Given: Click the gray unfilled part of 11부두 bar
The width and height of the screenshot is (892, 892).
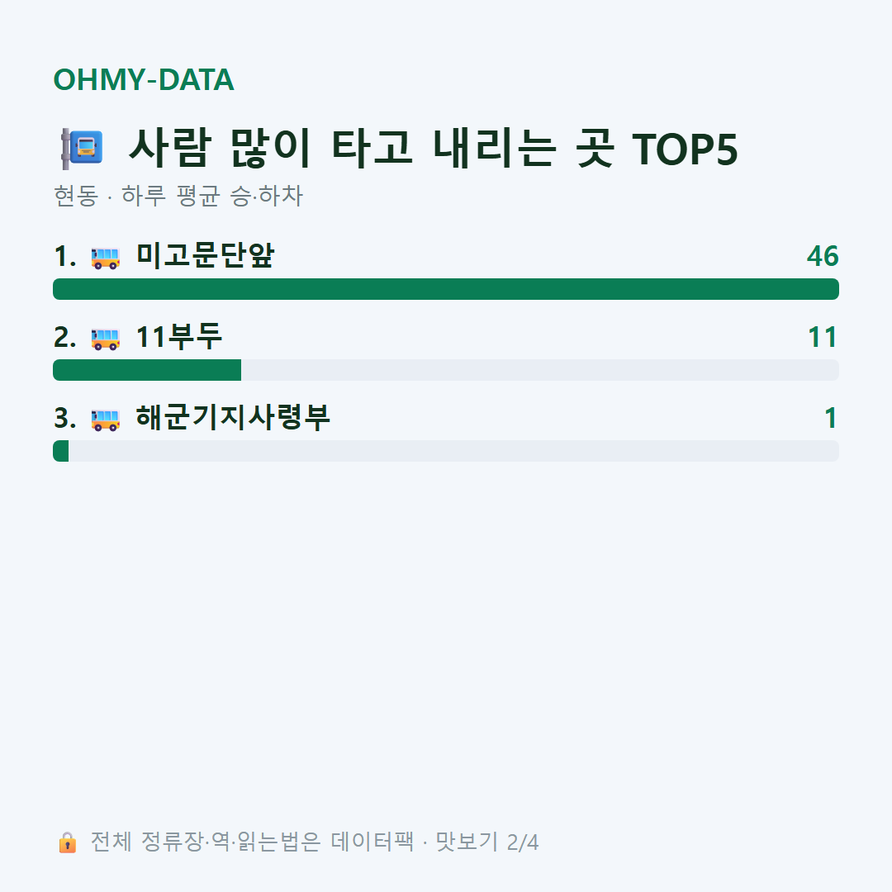Looking at the screenshot, I should tap(540, 370).
